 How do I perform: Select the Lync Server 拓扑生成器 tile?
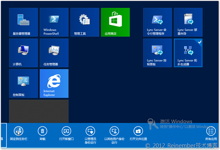188,53
